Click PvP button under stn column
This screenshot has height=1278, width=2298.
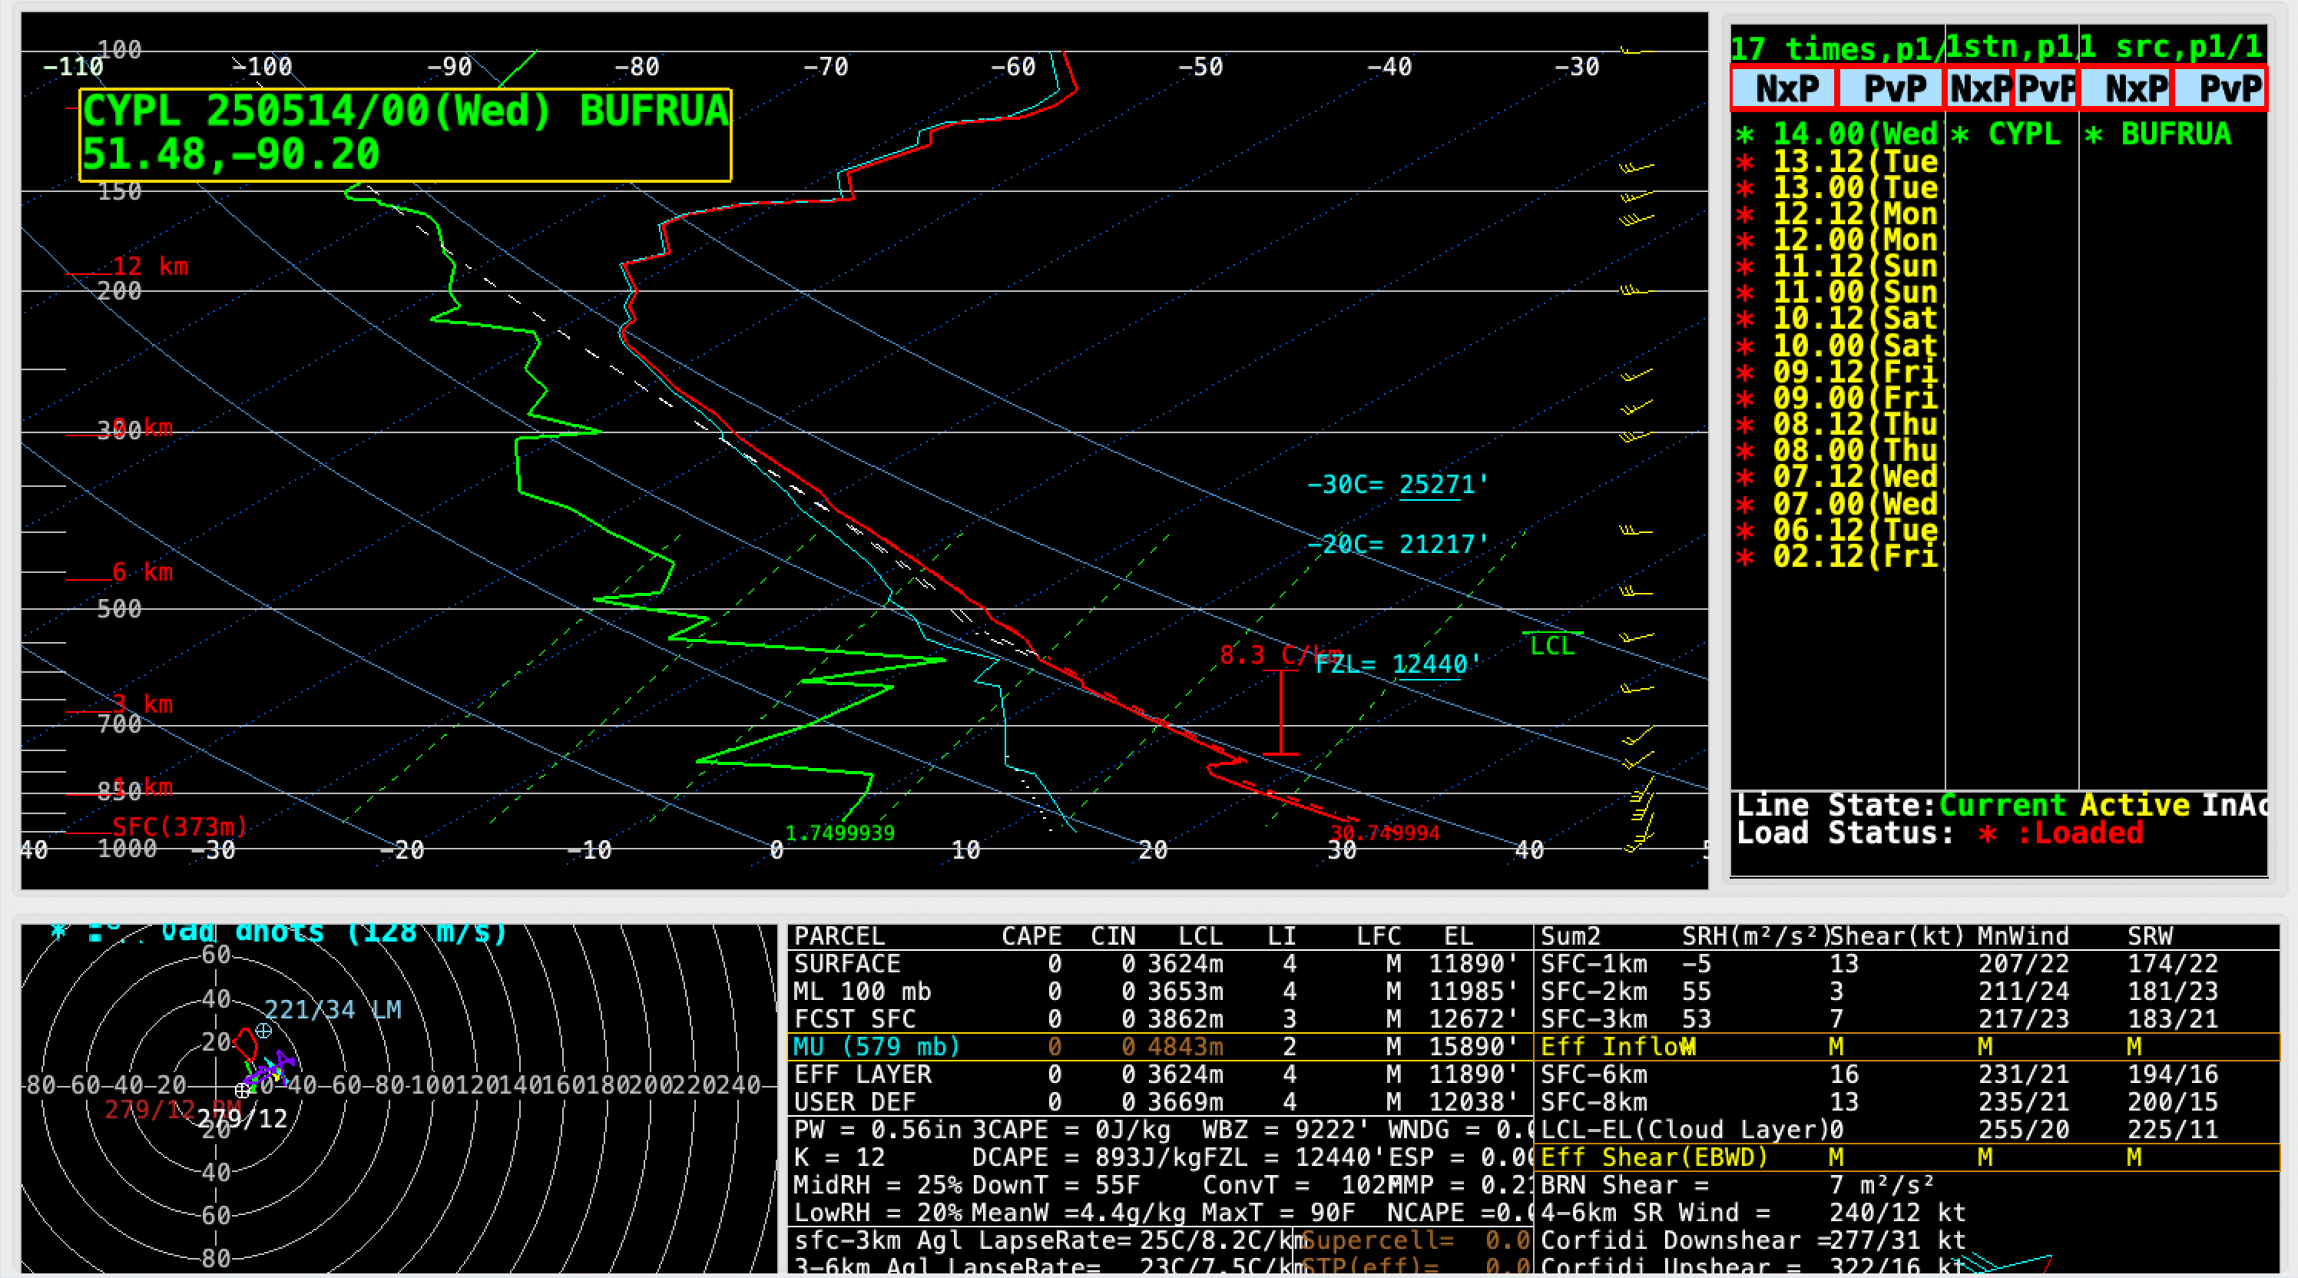pos(2045,89)
